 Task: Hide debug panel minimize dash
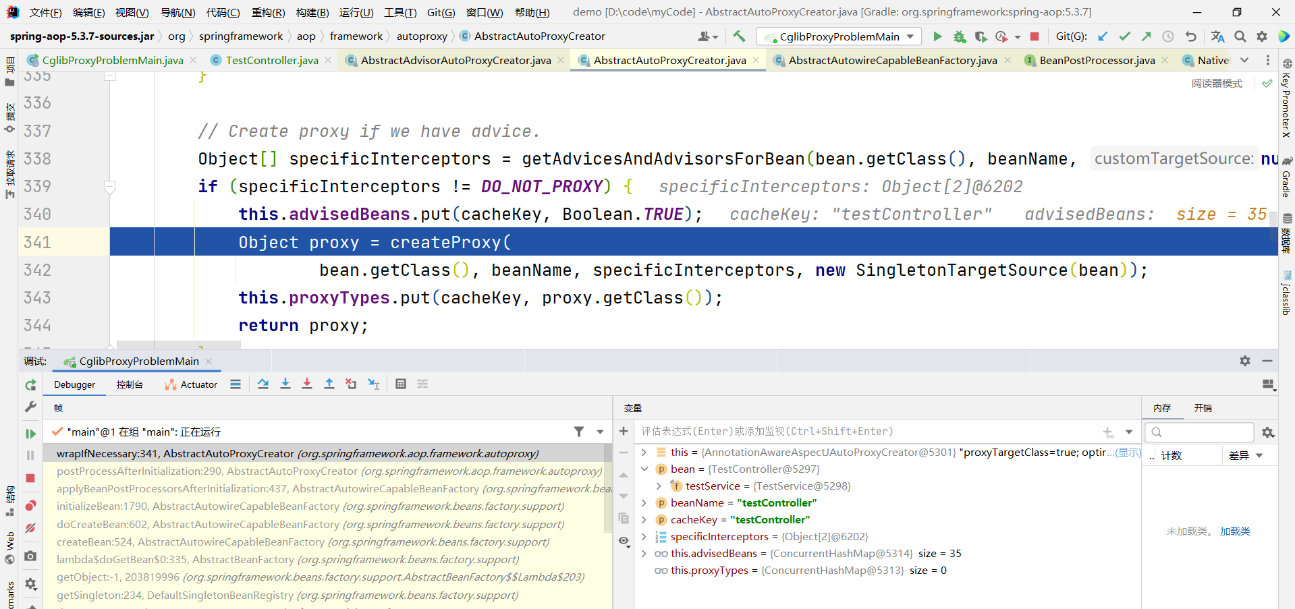click(x=1267, y=361)
